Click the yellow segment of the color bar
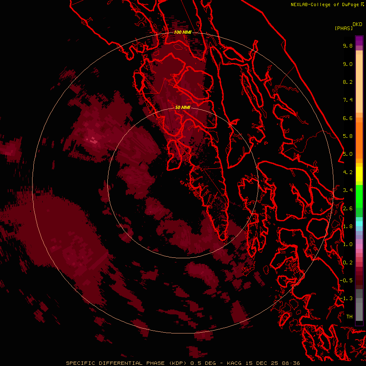Screen dimensions: 366x366 (x=359, y=174)
